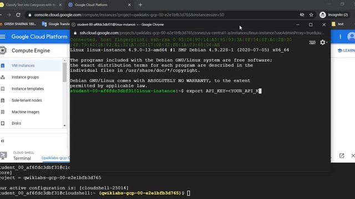Viewport: 355px width, 199px height.
Task: Open a new Chrome tab
Action: coord(140,5)
